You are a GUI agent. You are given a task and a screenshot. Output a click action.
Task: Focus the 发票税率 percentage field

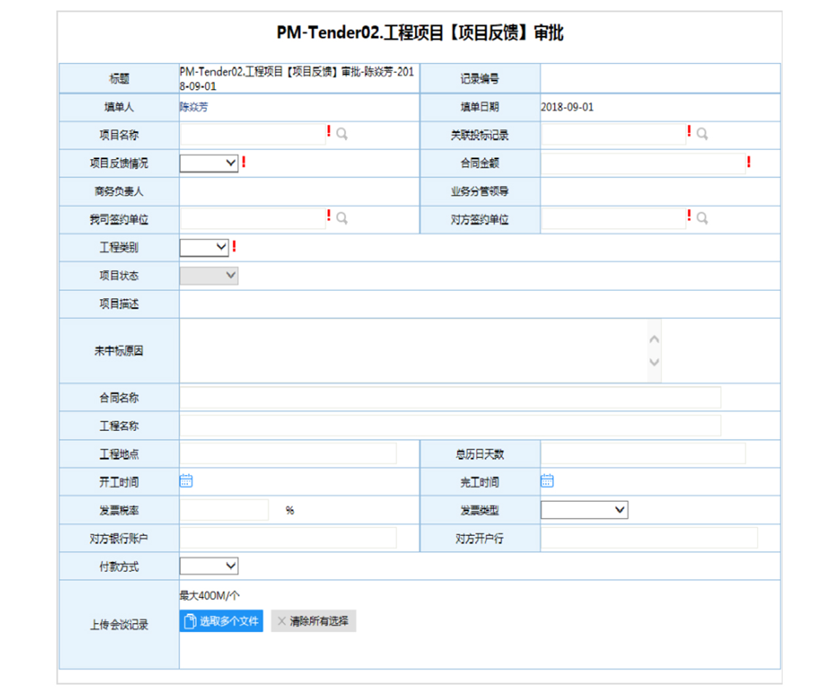(224, 510)
